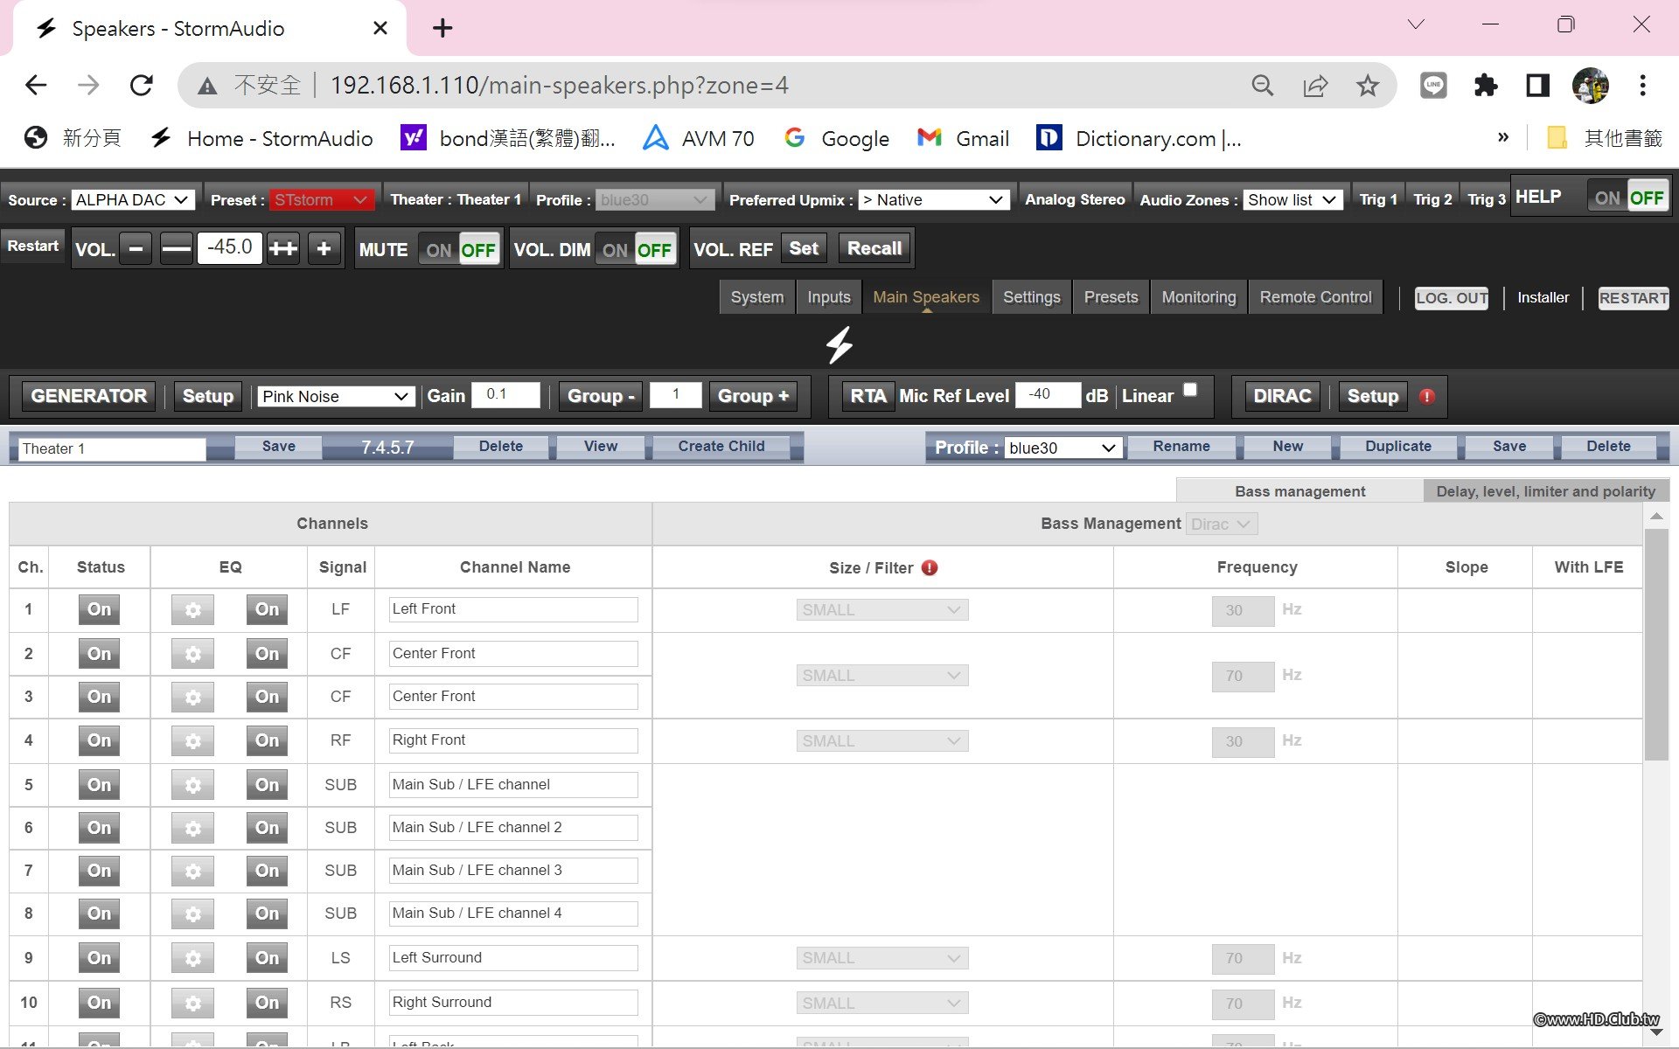Open the Source ALPHA DAC dropdown

click(x=132, y=200)
